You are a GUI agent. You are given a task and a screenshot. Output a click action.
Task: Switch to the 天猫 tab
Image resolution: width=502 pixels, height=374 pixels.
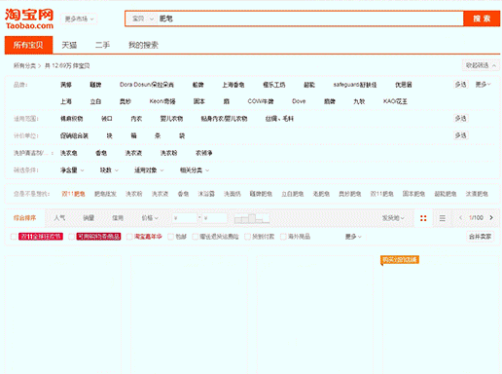(69, 45)
